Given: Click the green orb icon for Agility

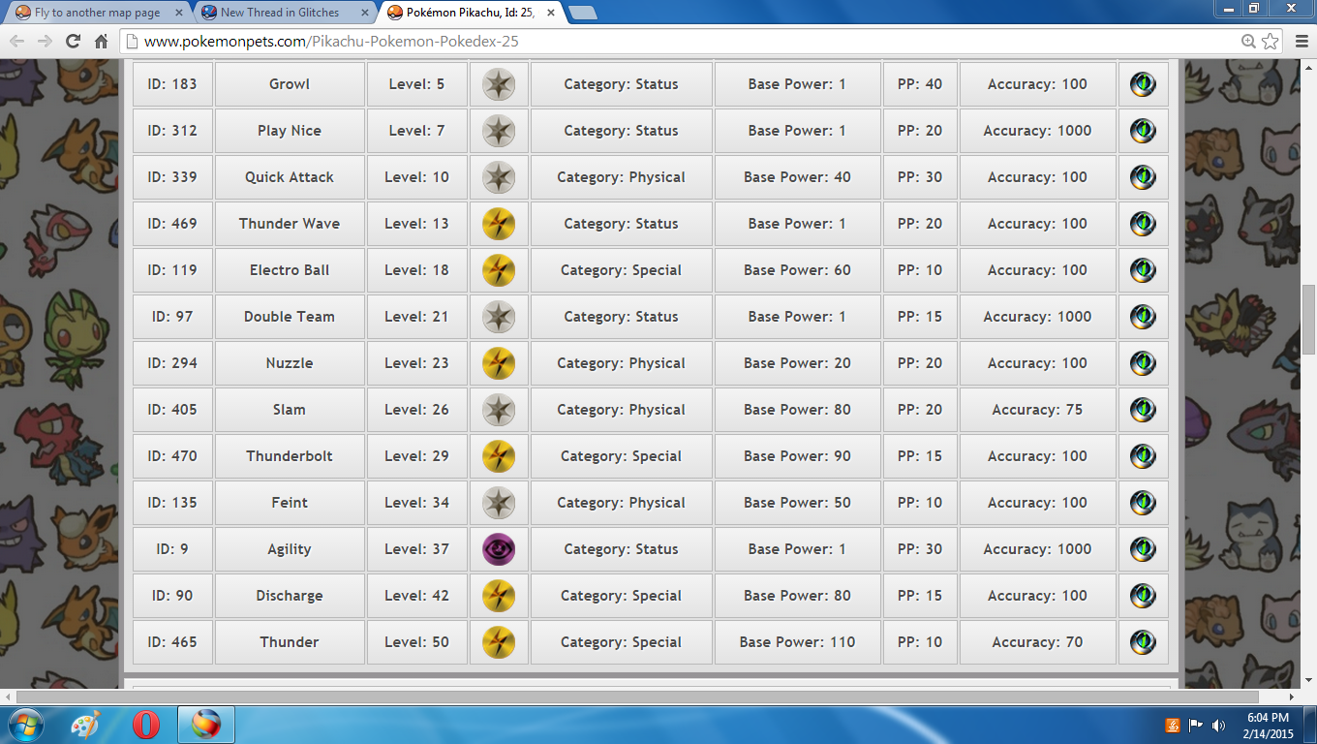Looking at the screenshot, I should pos(1143,549).
